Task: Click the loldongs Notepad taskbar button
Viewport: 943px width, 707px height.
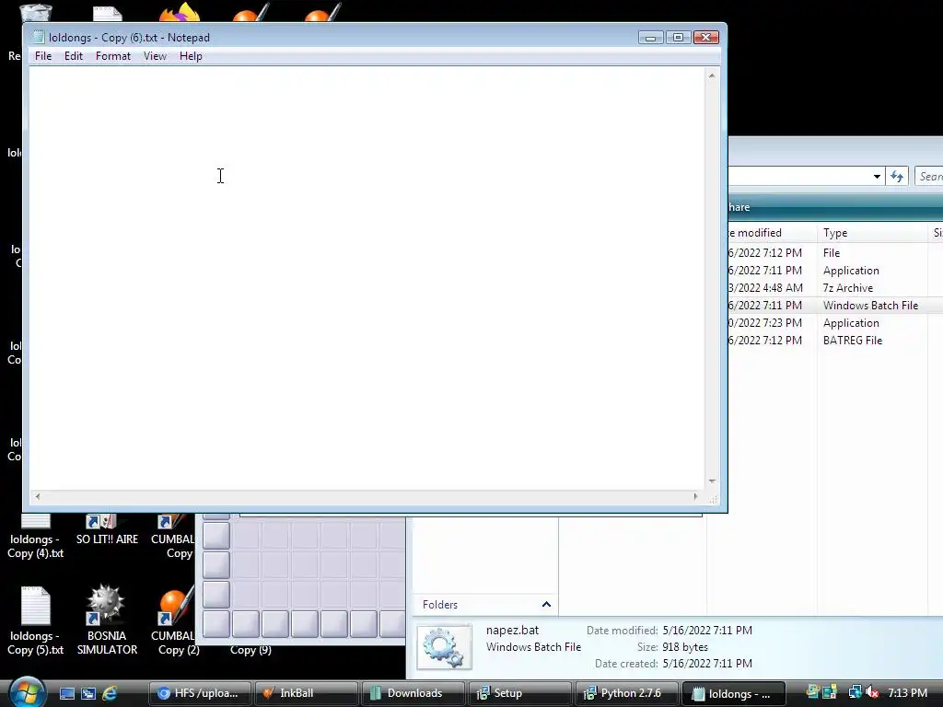Action: pyautogui.click(x=734, y=693)
